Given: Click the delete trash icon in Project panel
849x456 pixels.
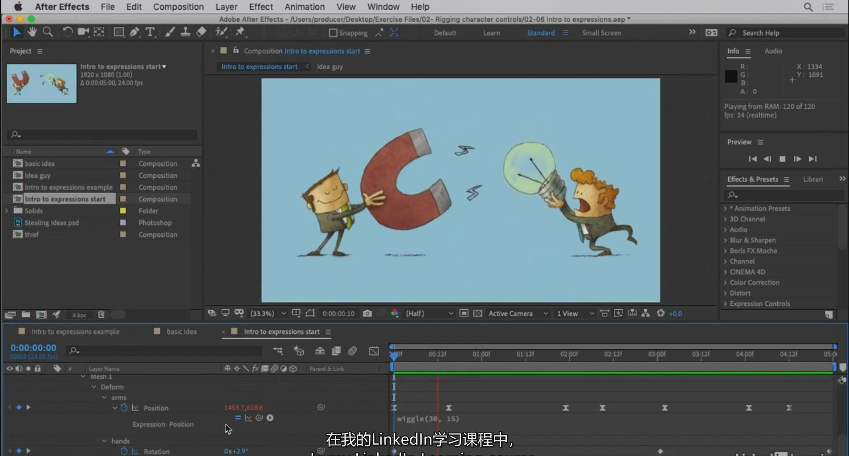Looking at the screenshot, I should 101,315.
